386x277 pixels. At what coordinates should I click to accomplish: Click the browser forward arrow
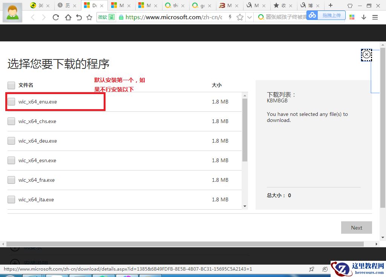click(44, 17)
